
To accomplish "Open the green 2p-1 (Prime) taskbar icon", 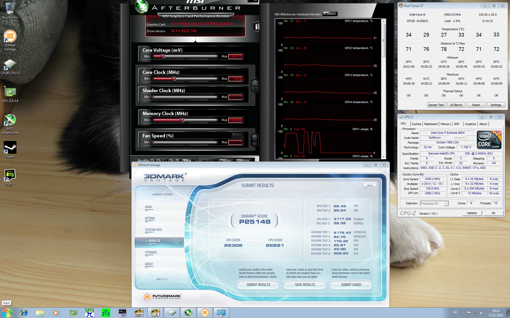I will (x=106, y=313).
